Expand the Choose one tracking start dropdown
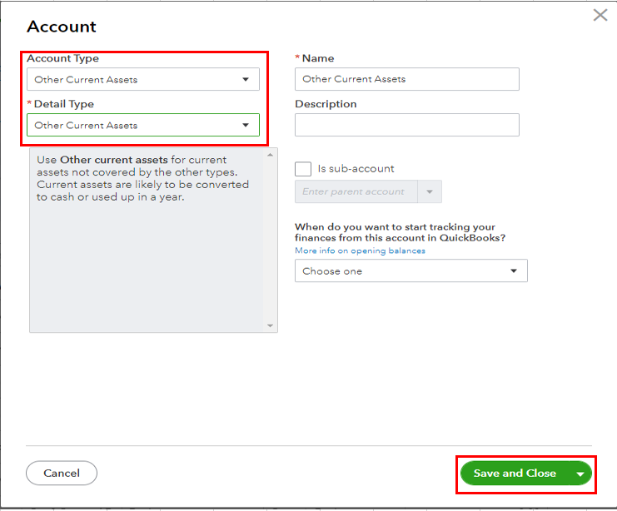The width and height of the screenshot is (617, 511). pos(411,271)
